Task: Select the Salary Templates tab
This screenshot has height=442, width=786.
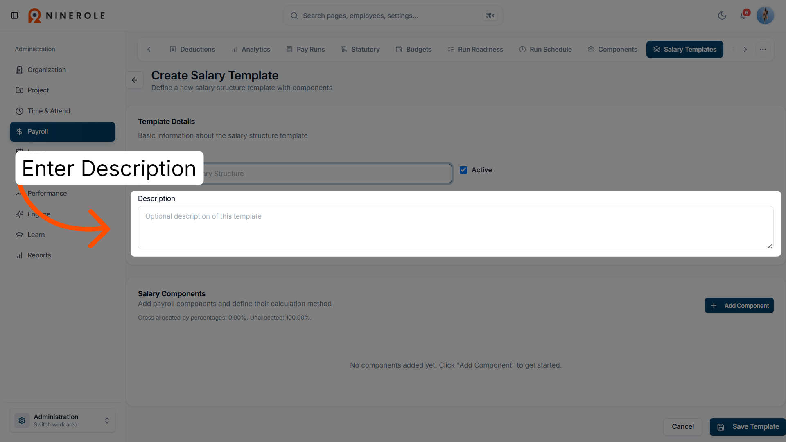Action: [685, 49]
